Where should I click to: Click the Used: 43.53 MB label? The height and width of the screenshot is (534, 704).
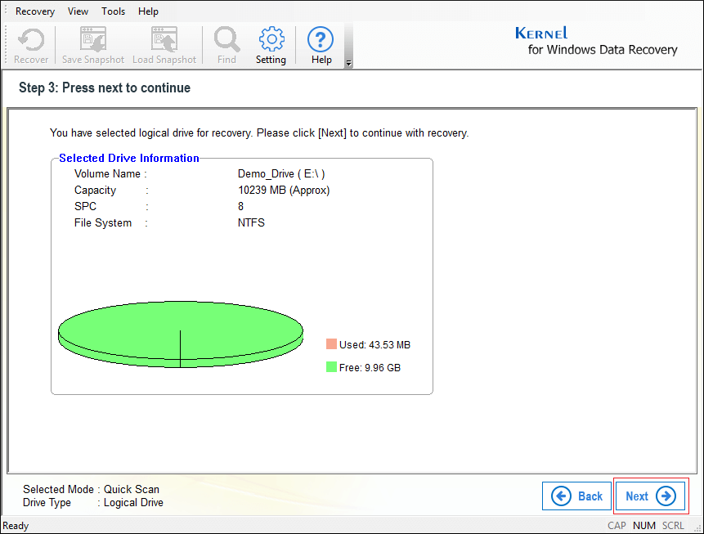point(375,344)
